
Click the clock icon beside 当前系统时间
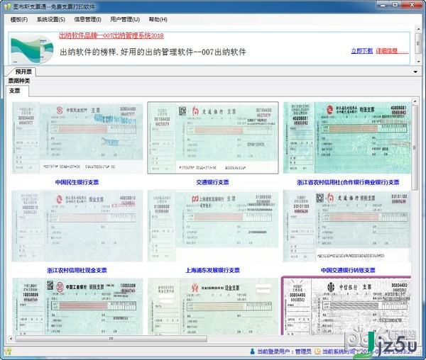[317, 351]
